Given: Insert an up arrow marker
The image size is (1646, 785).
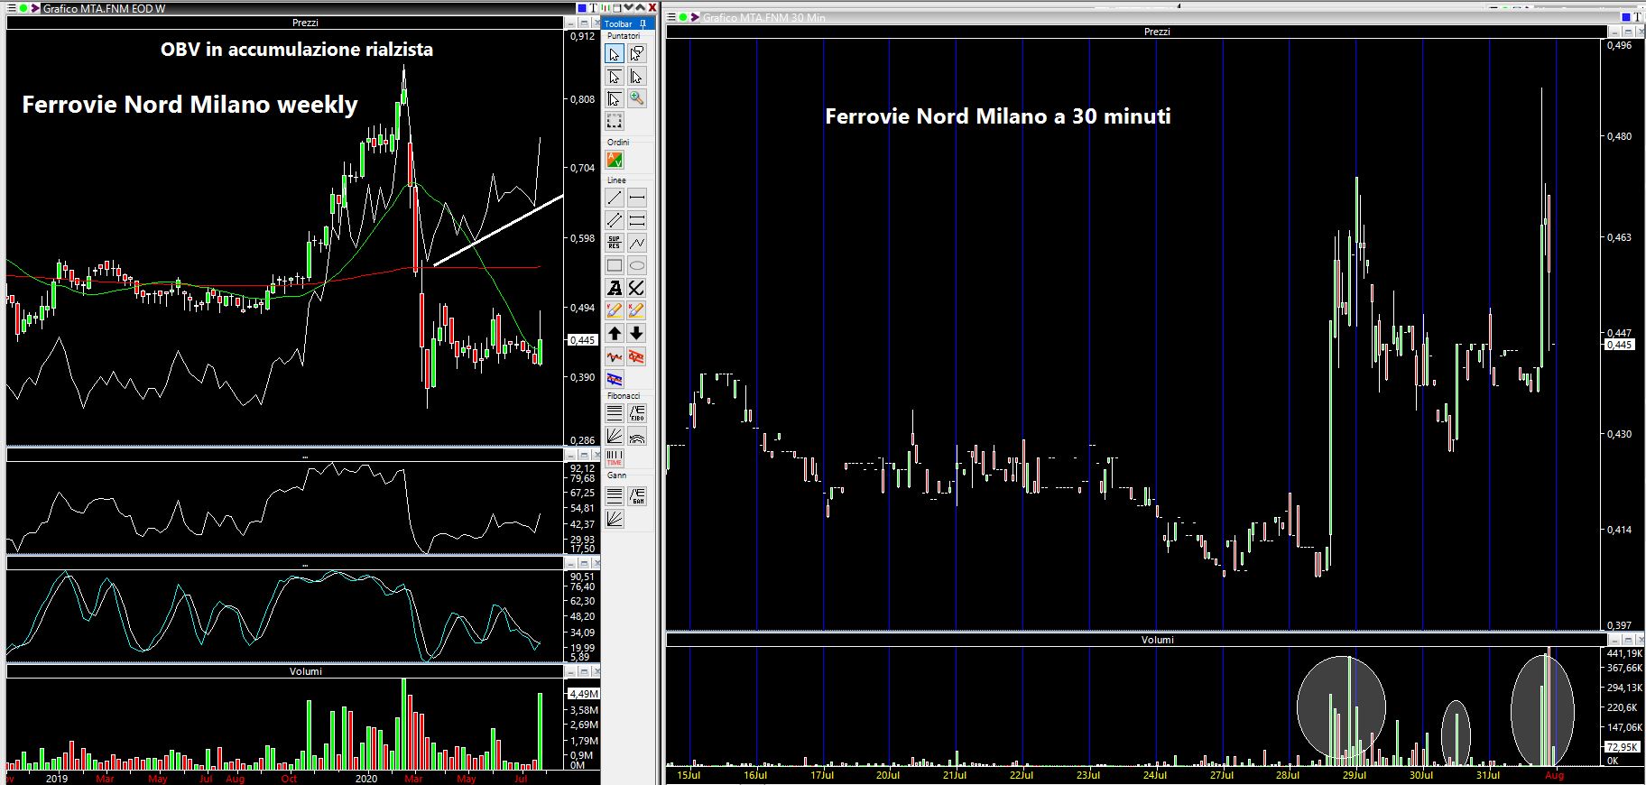Looking at the screenshot, I should 615,333.
